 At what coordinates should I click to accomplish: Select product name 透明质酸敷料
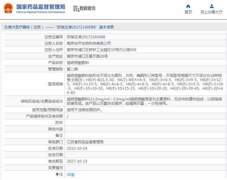(78, 63)
